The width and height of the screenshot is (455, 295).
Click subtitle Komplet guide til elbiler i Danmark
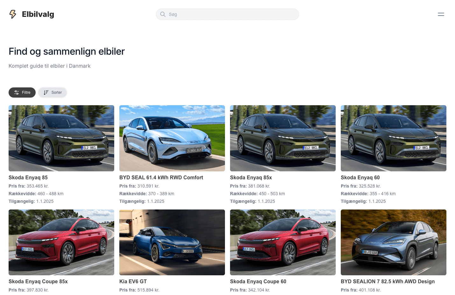coord(50,66)
